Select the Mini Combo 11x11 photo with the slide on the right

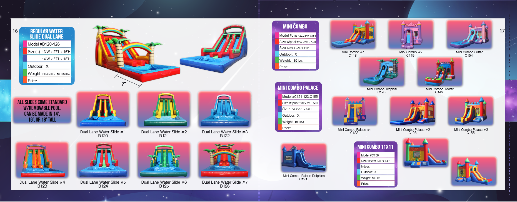click(426, 153)
